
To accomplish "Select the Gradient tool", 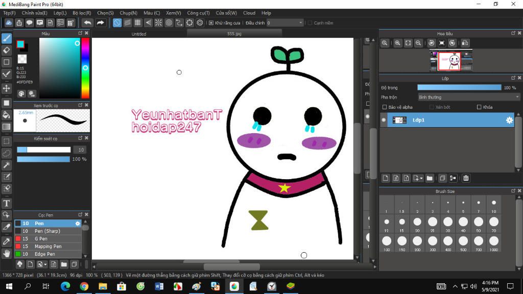I will tap(6, 127).
